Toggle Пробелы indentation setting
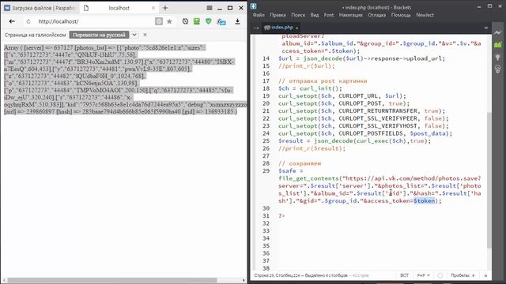Screen dimensions: 506x284 pos(463,275)
